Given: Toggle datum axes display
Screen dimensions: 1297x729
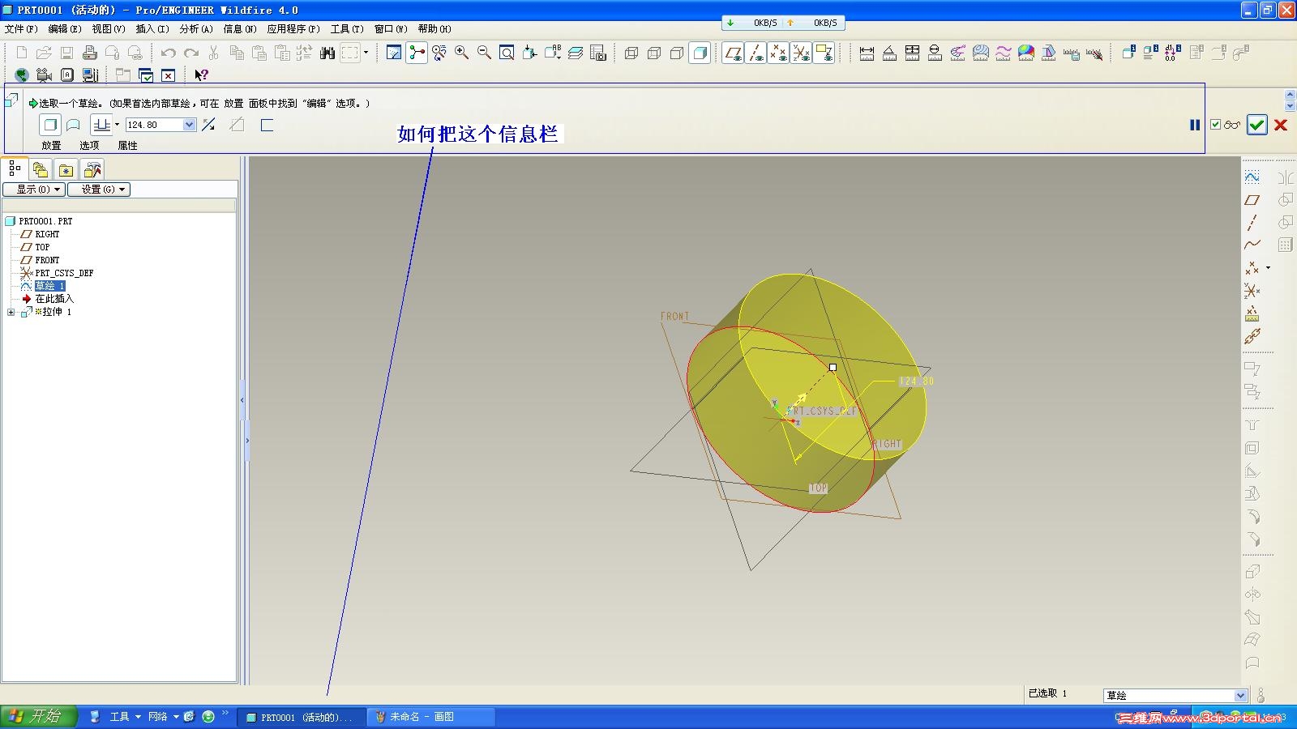Looking at the screenshot, I should point(756,53).
